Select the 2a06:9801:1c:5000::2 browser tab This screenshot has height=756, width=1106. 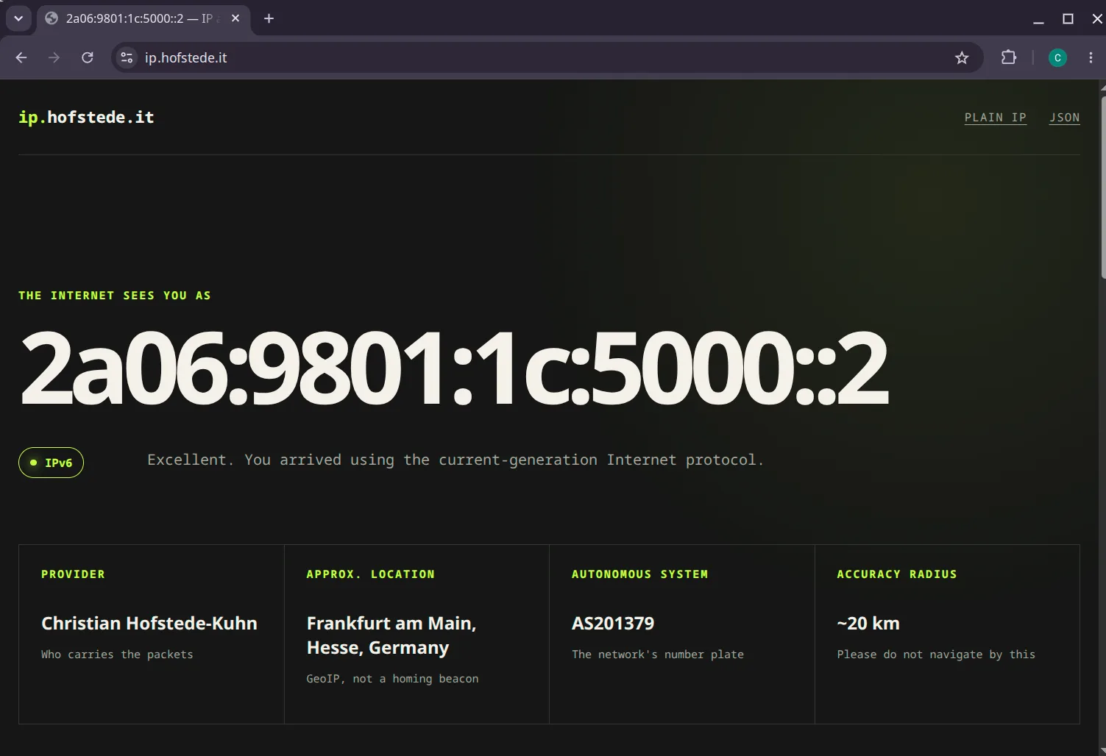143,18
